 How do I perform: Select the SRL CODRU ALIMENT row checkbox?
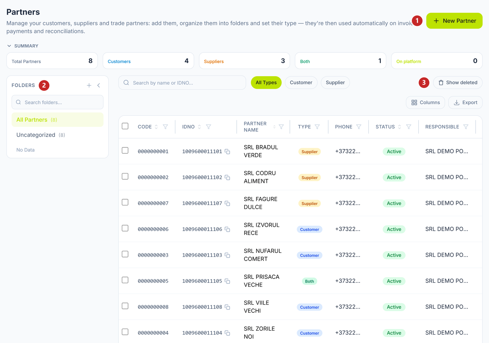pos(125,176)
